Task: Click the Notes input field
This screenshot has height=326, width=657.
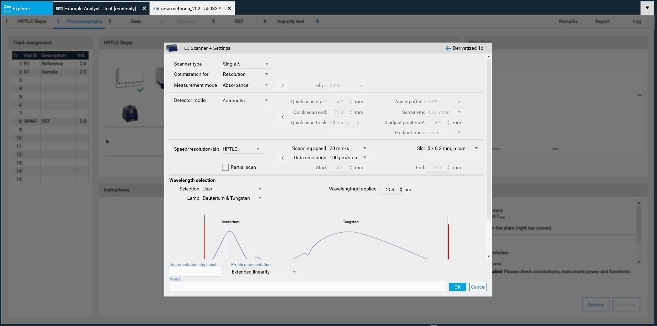Action: (307, 287)
